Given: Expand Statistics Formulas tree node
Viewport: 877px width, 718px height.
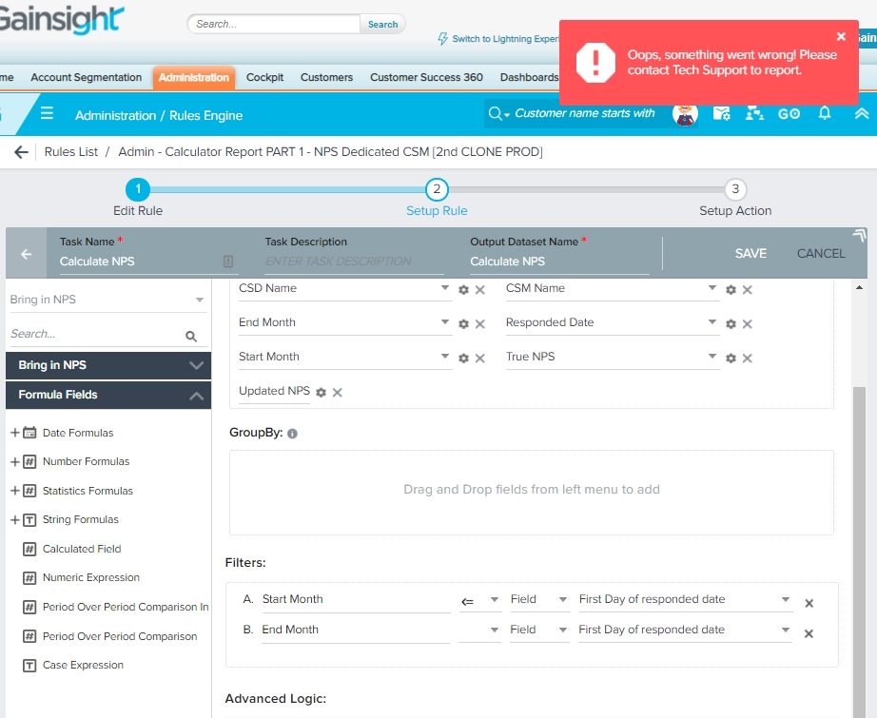Looking at the screenshot, I should (15, 491).
